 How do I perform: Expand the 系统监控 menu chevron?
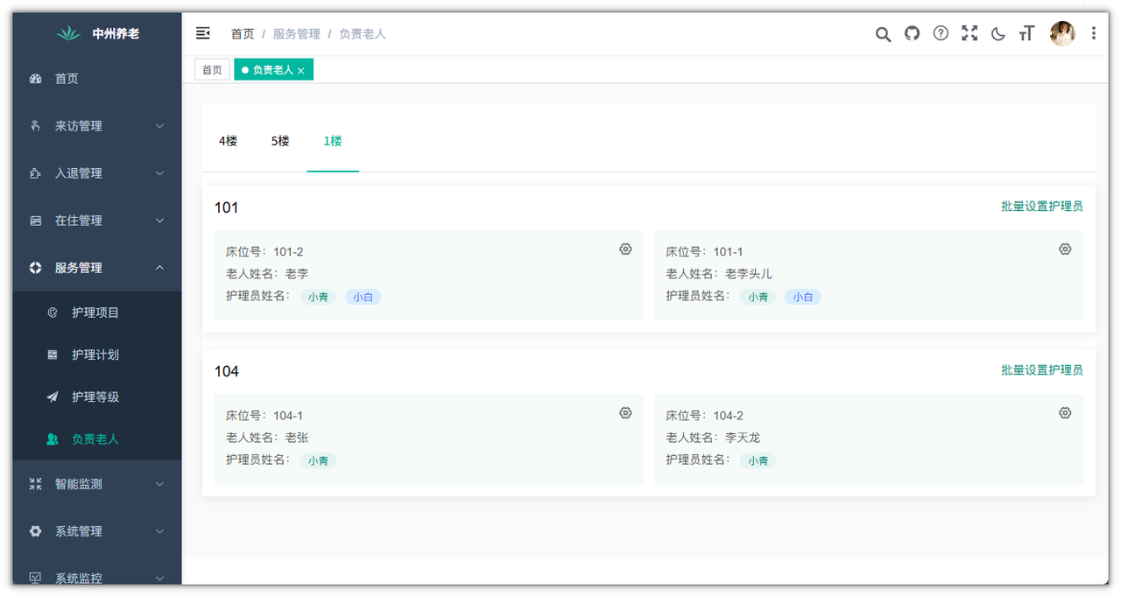(x=159, y=578)
